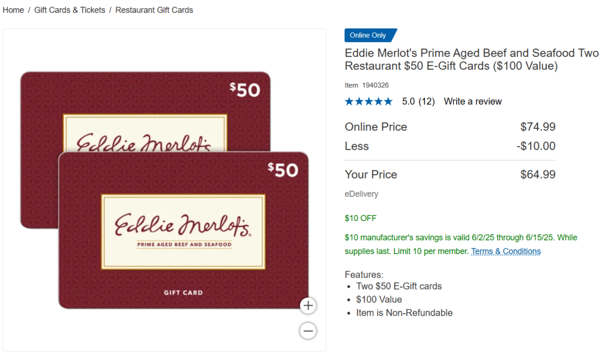This screenshot has width=606, height=354.
Task: Click the green $10 OFF label
Action: [x=360, y=218]
